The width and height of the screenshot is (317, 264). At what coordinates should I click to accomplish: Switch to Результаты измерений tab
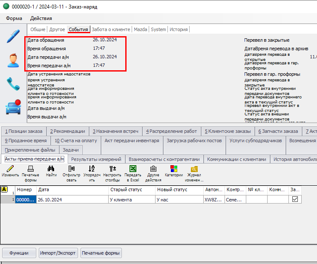pos(96,159)
